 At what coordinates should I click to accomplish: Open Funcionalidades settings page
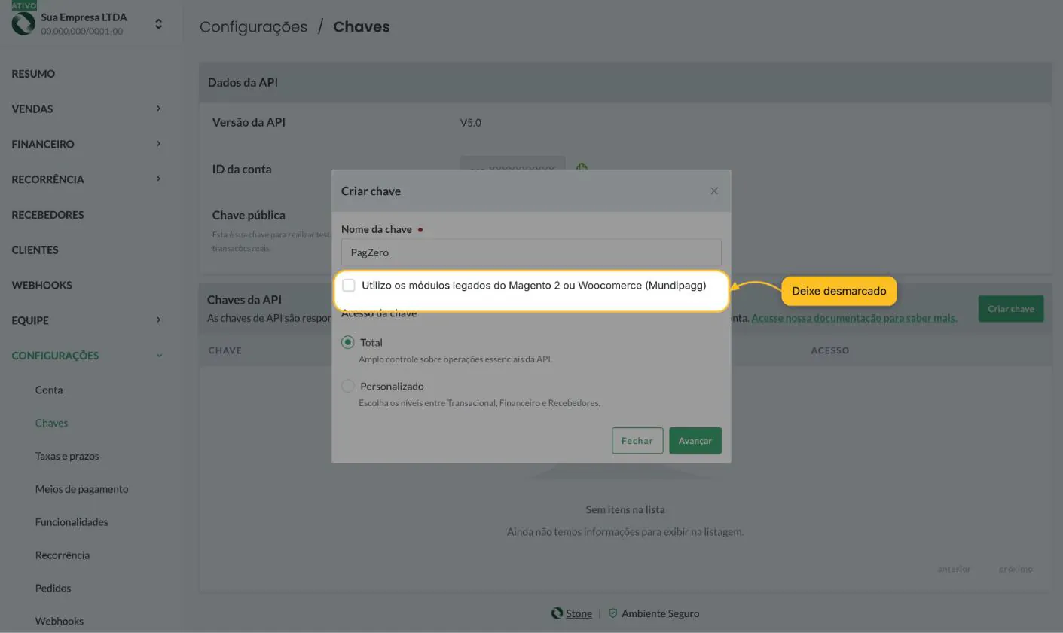click(72, 522)
